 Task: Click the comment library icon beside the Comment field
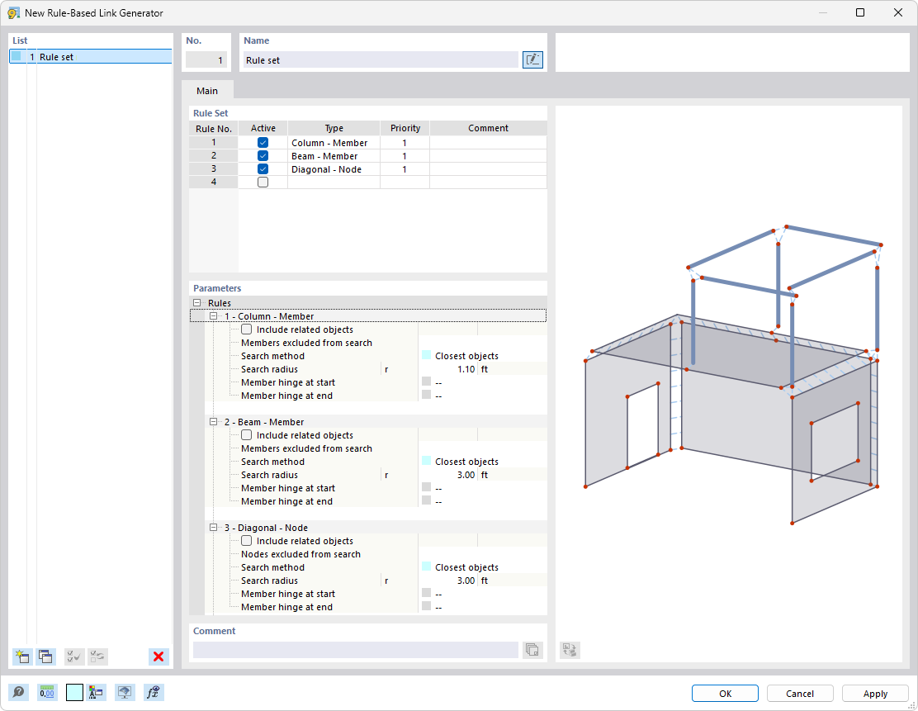pos(532,650)
